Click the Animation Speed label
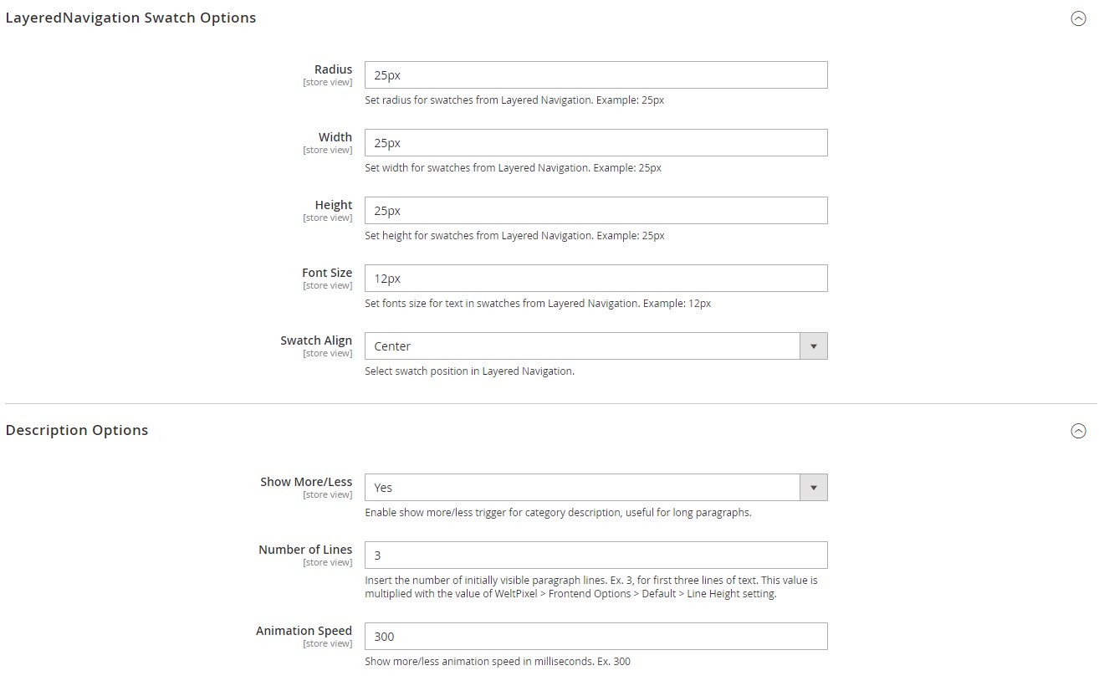 pos(304,631)
